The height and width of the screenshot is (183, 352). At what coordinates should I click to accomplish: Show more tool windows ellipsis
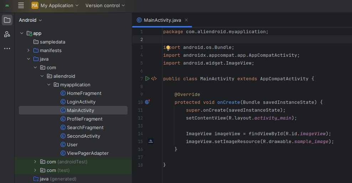coord(7,48)
